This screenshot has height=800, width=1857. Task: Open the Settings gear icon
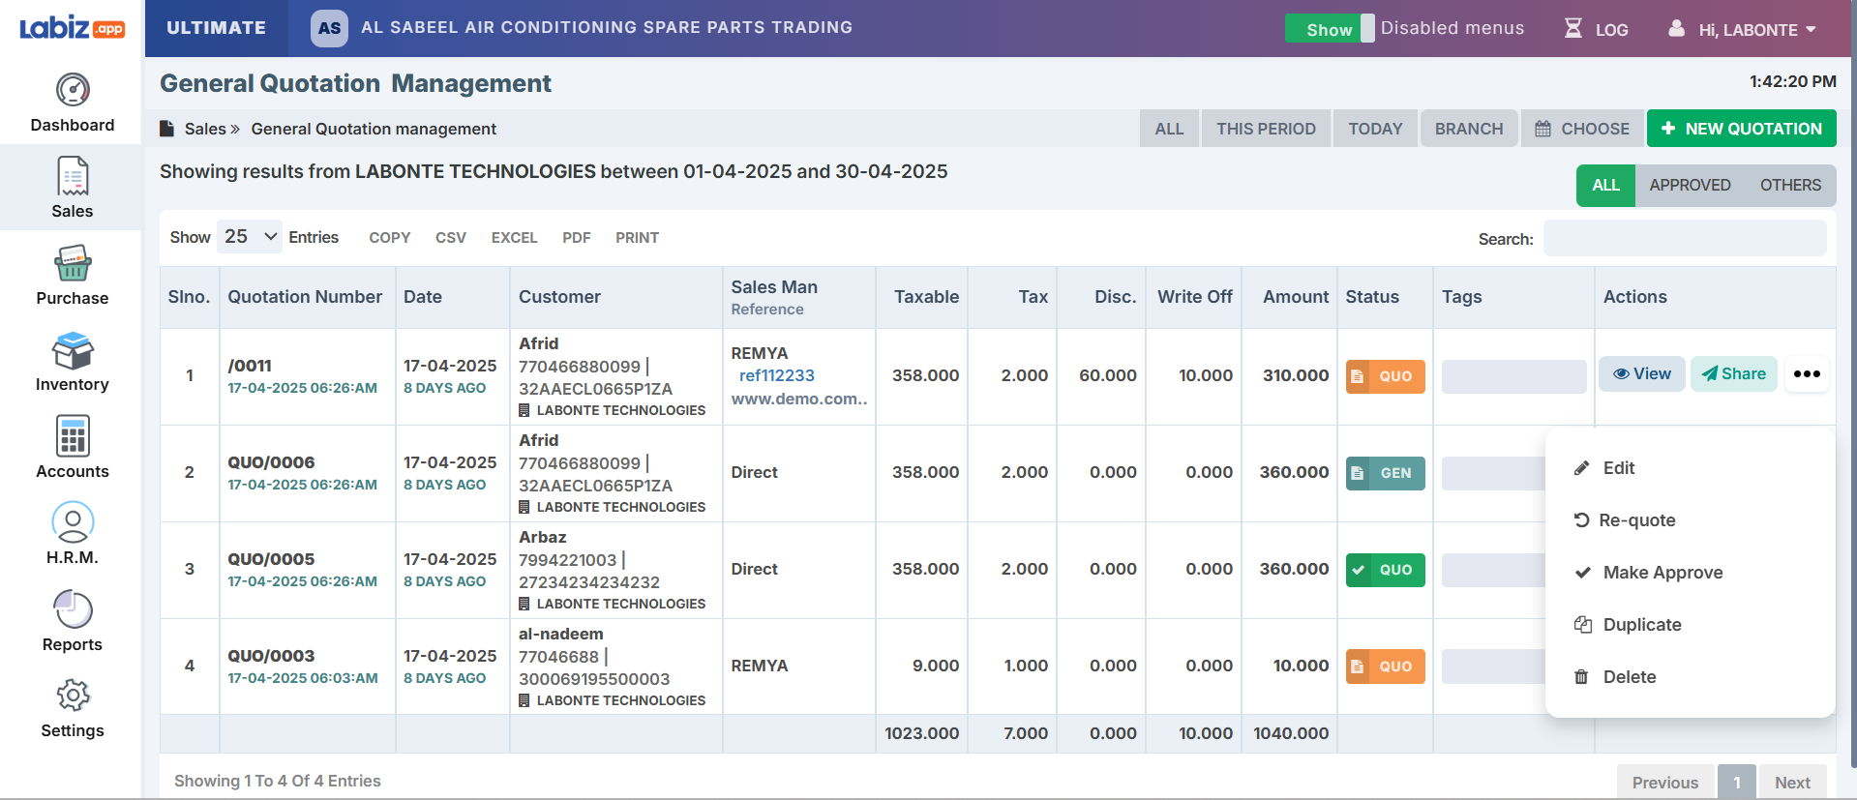(x=73, y=695)
